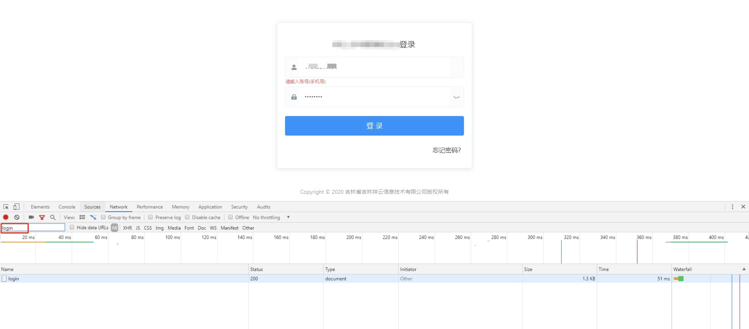Click the capture screenshots camera icon
749x329 pixels.
pos(31,217)
